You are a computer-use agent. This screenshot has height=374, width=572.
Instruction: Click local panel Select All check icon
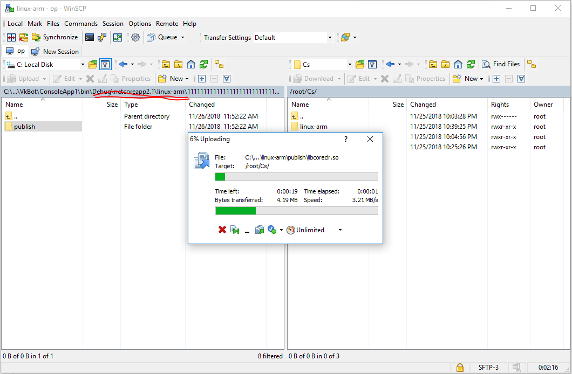point(227,78)
